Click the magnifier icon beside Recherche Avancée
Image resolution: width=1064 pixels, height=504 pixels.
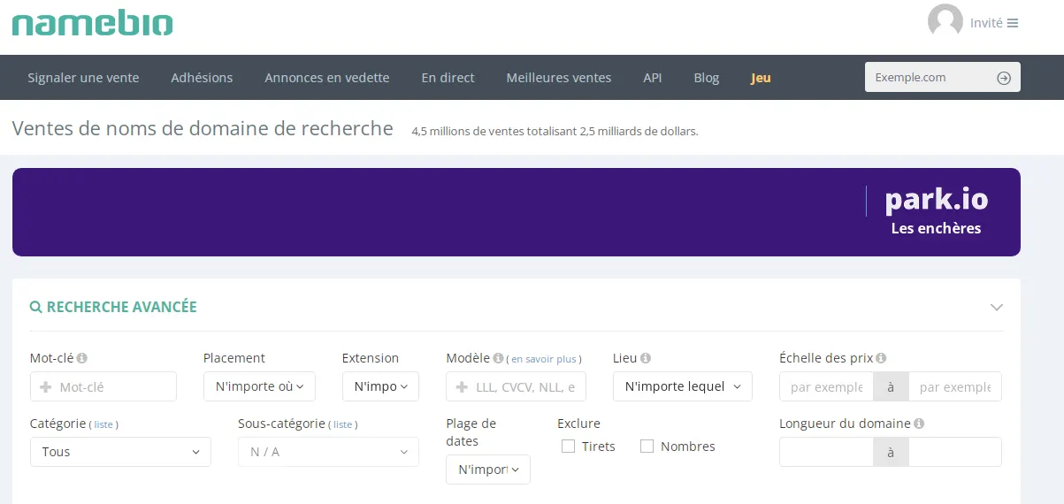(x=35, y=308)
